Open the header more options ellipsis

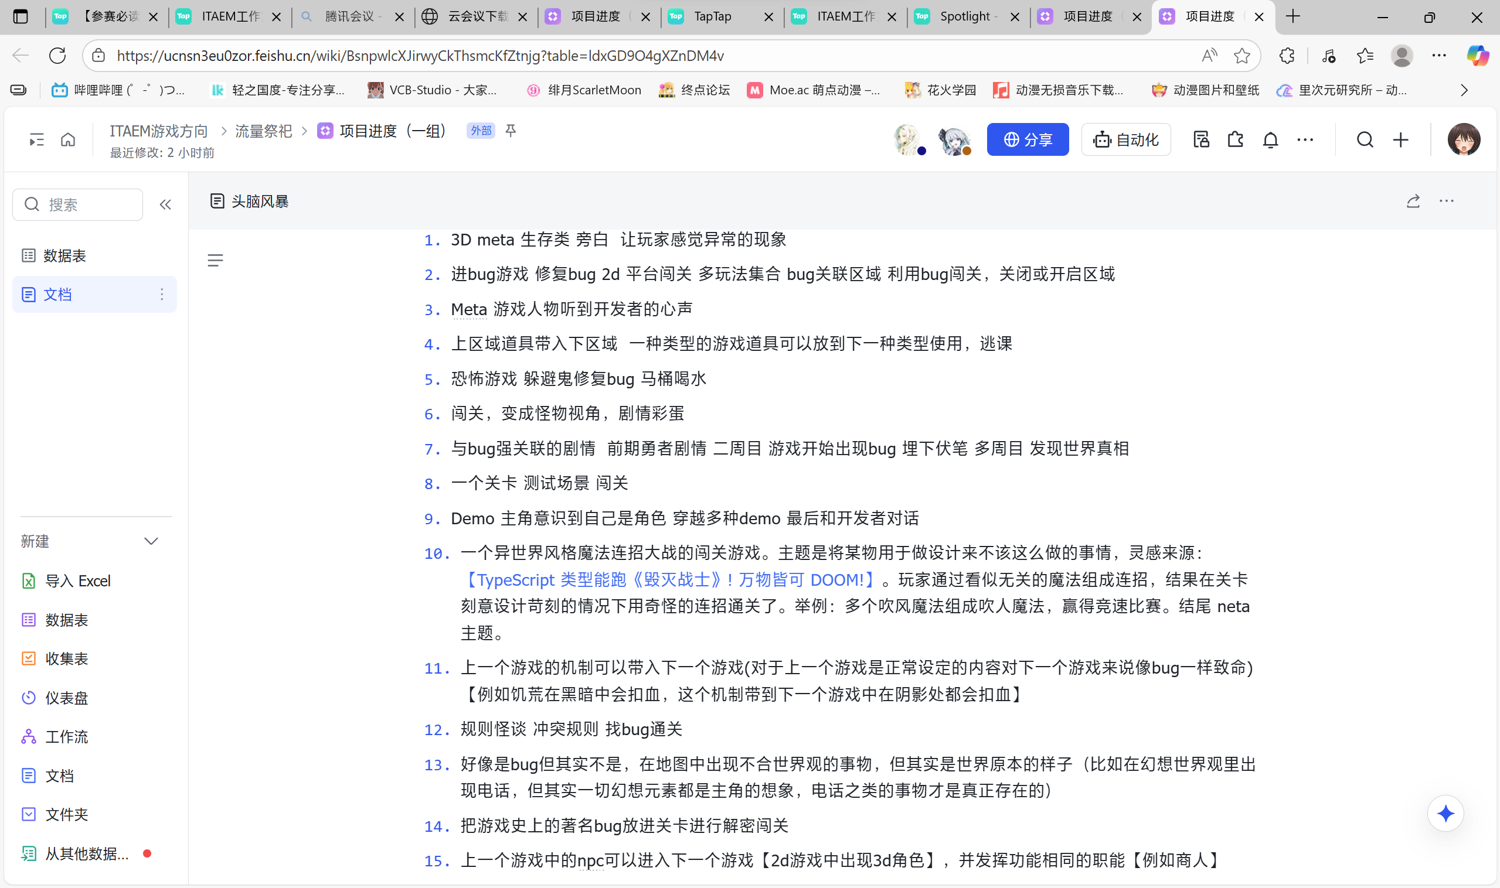point(1305,140)
